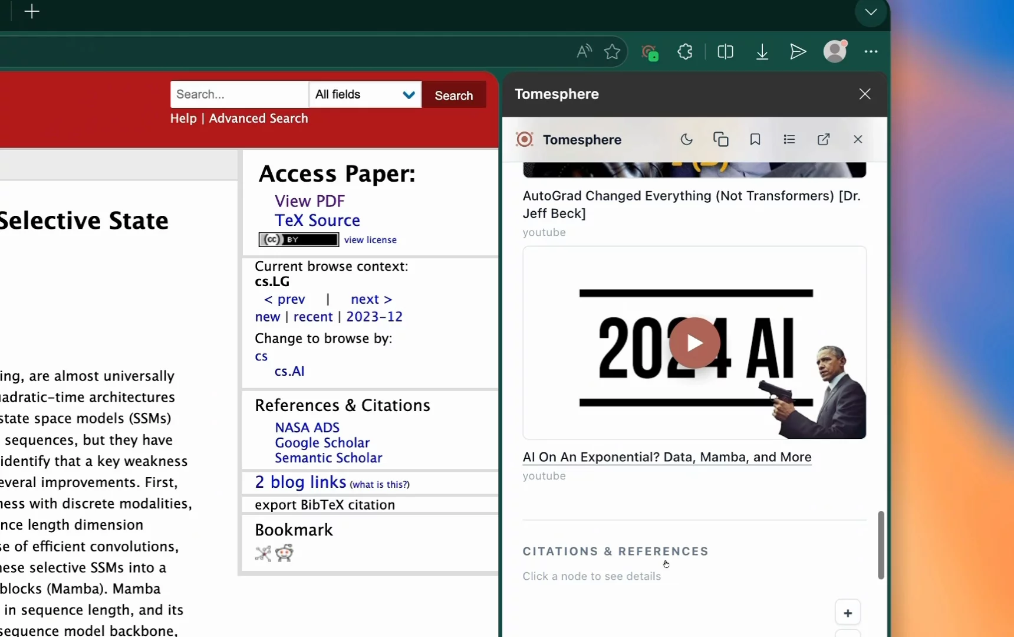Click the Tomesphere logo icon
This screenshot has width=1014, height=637.
click(524, 140)
